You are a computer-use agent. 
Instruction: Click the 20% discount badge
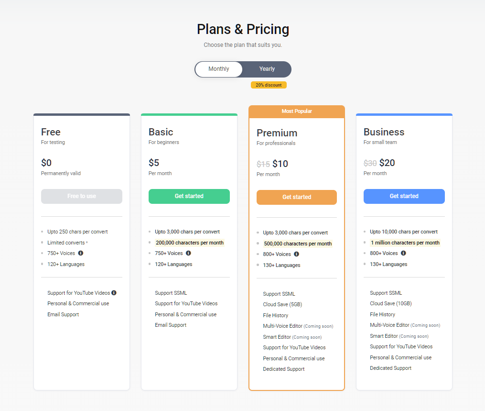269,85
